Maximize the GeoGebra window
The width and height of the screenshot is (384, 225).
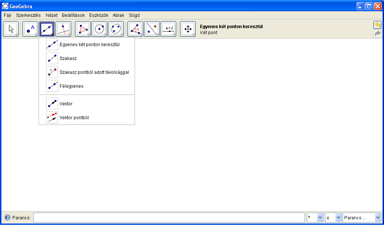pyautogui.click(x=369, y=6)
